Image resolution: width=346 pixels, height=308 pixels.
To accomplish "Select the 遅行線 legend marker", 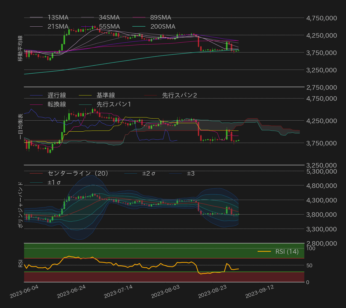I will pyautogui.click(x=36, y=95).
